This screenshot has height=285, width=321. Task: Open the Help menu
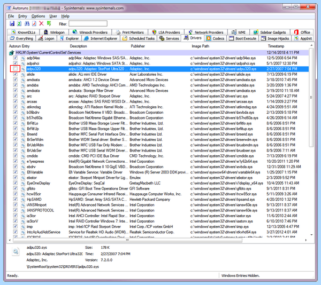pyautogui.click(x=65, y=16)
